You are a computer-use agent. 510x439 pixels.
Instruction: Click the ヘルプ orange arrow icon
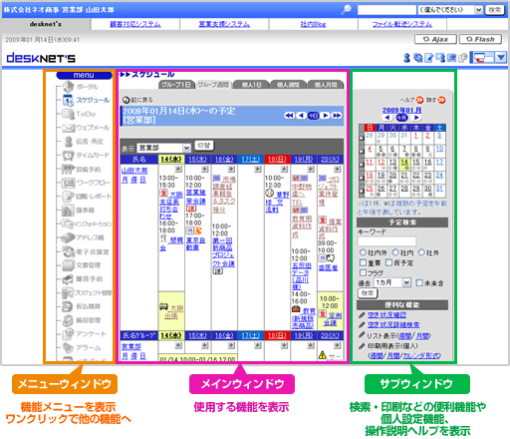(420, 100)
